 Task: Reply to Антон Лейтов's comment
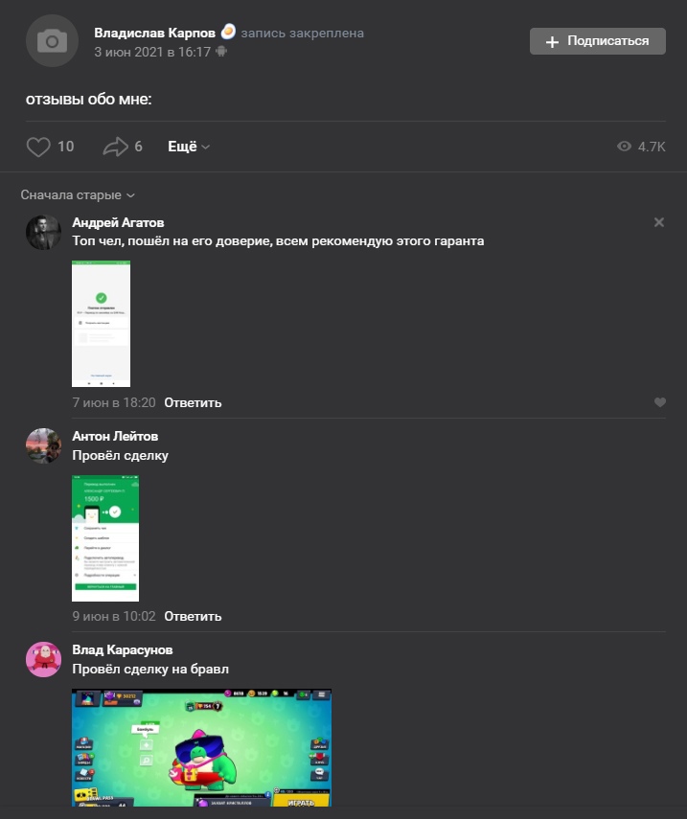coord(193,616)
